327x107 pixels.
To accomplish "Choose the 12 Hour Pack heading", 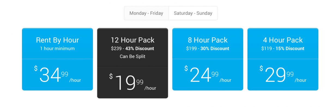I will tap(133, 40).
